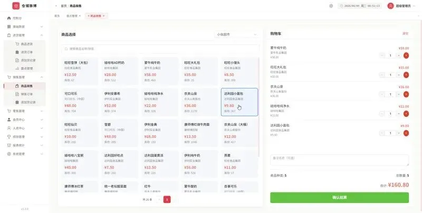Add 伊利安慕希 product card to cart
Viewport: 422px width, 213px height.
[x=120, y=102]
